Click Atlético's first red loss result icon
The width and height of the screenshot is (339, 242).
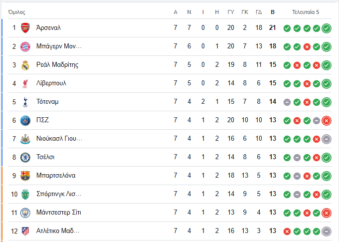pyautogui.click(x=287, y=231)
